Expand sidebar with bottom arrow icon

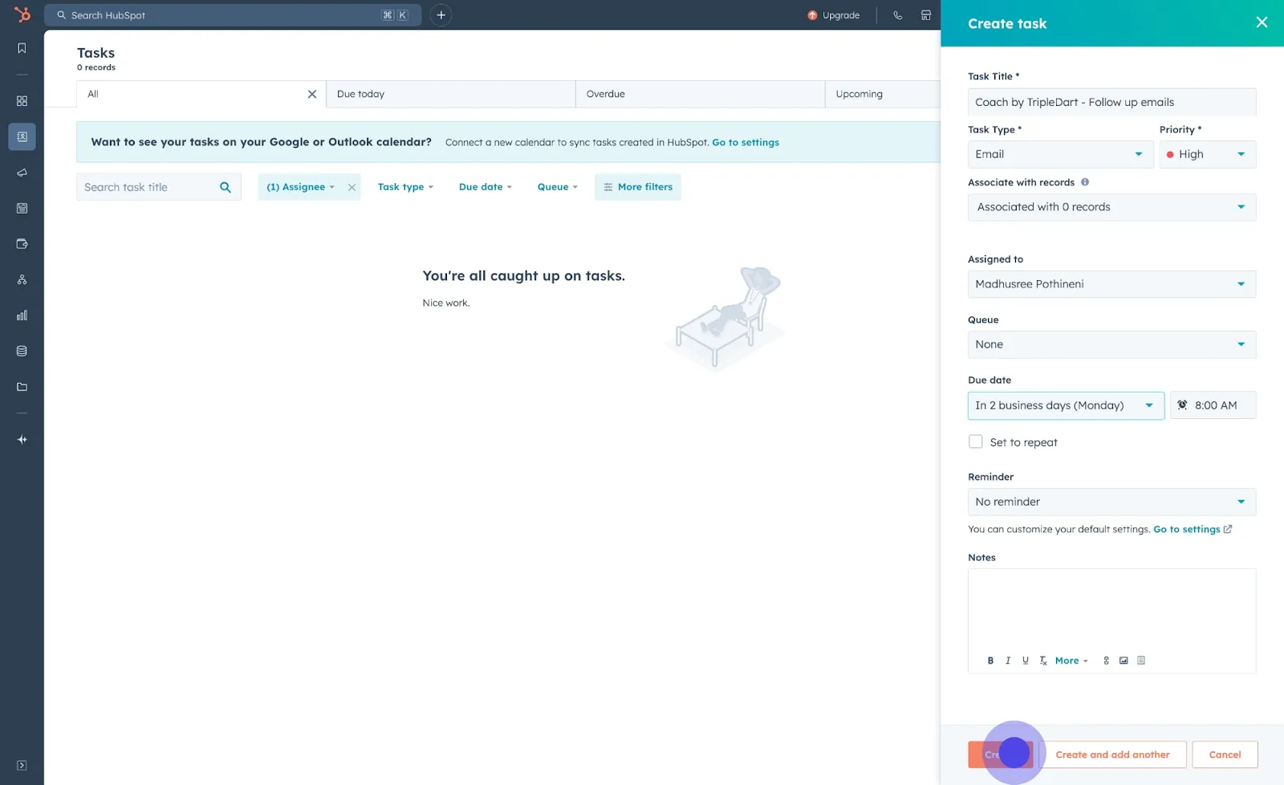click(x=22, y=765)
